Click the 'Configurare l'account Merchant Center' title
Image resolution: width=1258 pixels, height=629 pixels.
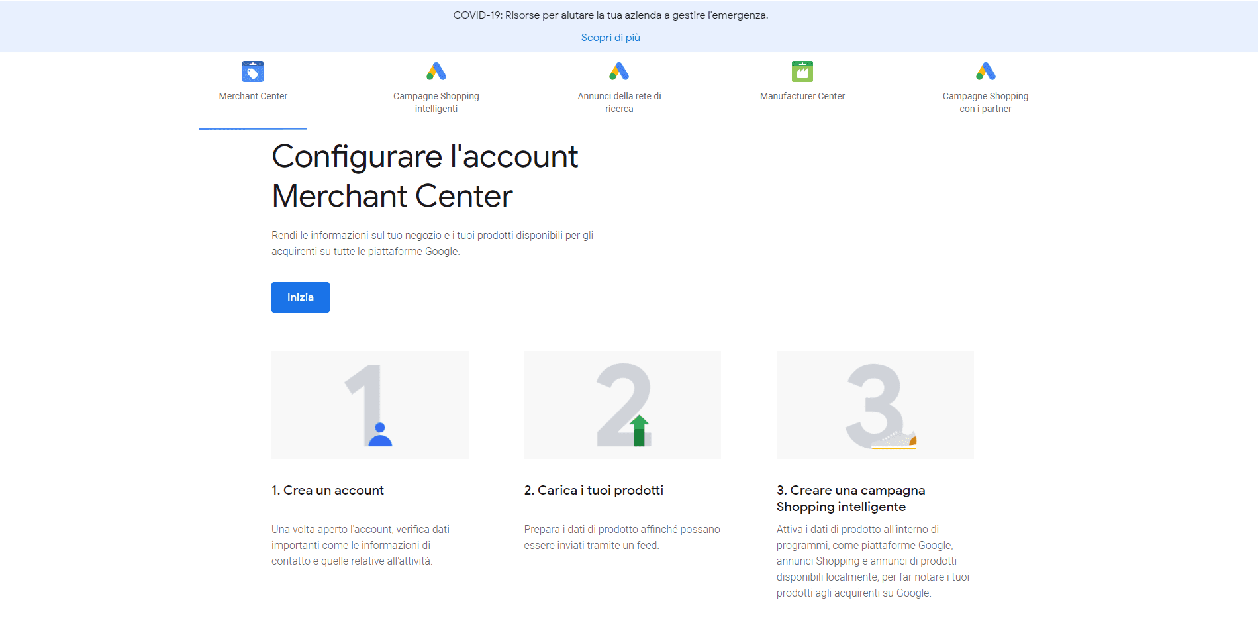point(425,176)
